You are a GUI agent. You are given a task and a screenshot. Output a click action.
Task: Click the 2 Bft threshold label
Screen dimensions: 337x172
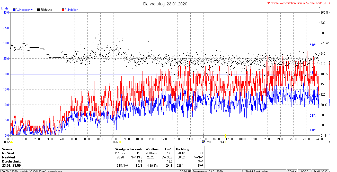click(x=313, y=116)
